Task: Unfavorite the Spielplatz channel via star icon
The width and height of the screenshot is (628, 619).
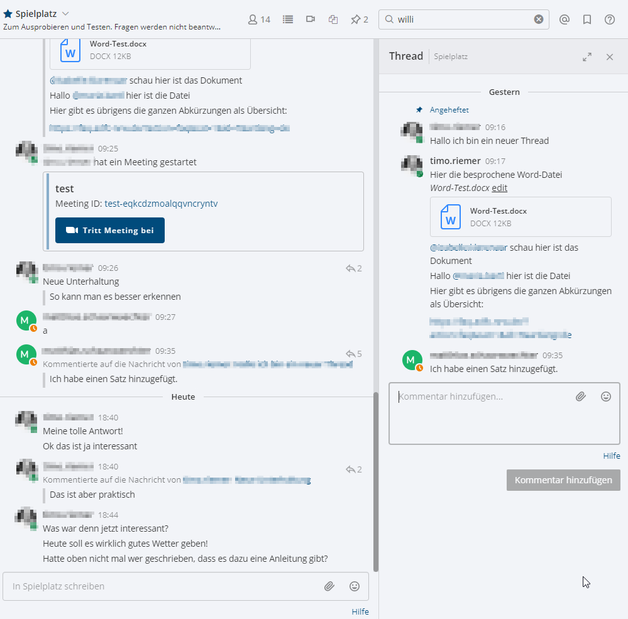Action: coord(8,14)
